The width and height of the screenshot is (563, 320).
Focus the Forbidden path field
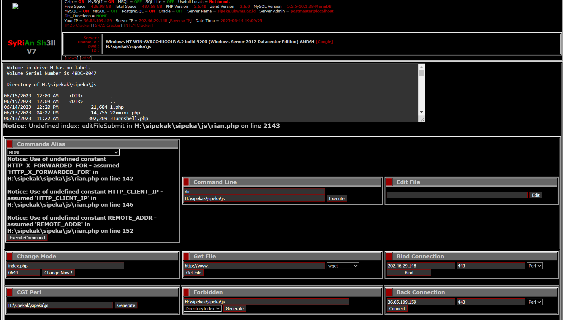pyautogui.click(x=266, y=302)
